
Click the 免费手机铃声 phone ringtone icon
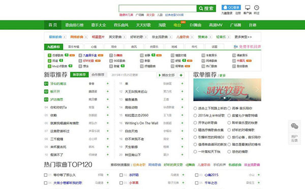click(235, 47)
